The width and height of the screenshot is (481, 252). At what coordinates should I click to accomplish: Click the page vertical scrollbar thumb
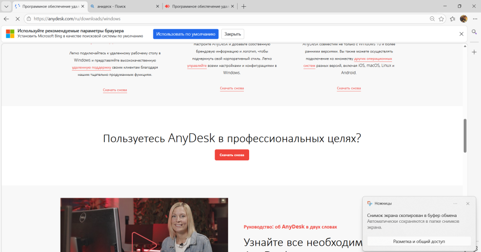(465, 136)
